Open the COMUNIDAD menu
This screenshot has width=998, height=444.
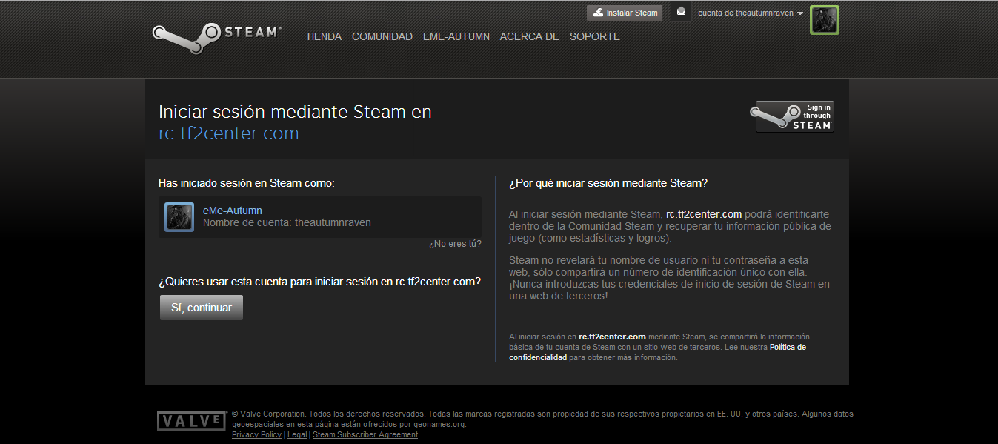(382, 36)
